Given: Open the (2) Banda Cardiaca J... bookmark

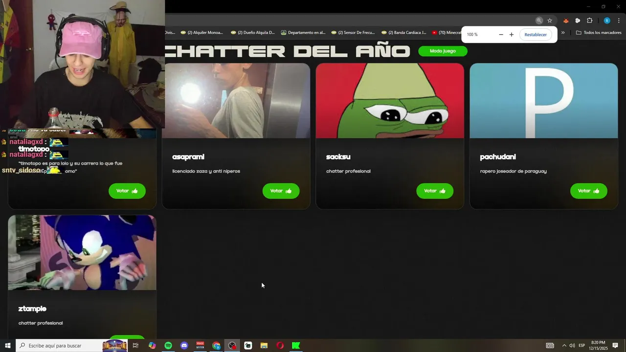Looking at the screenshot, I should pyautogui.click(x=403, y=33).
